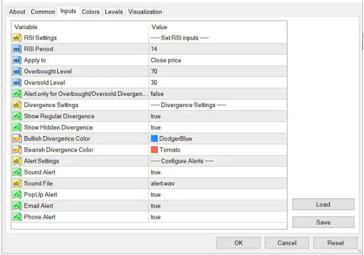This screenshot has width=364, height=255.
Task: Click the Show Regular Divergence boolean icon
Action: 16,116
